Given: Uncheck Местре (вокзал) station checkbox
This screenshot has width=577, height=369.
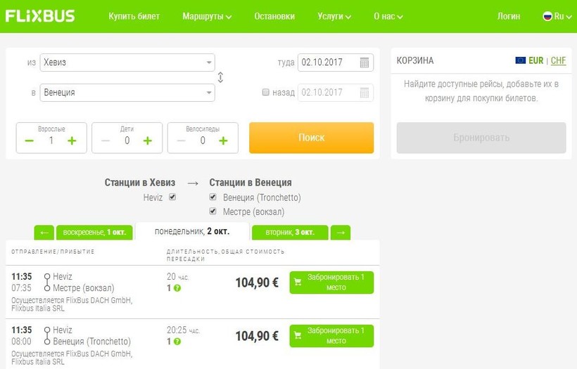Looking at the screenshot, I should 213,211.
